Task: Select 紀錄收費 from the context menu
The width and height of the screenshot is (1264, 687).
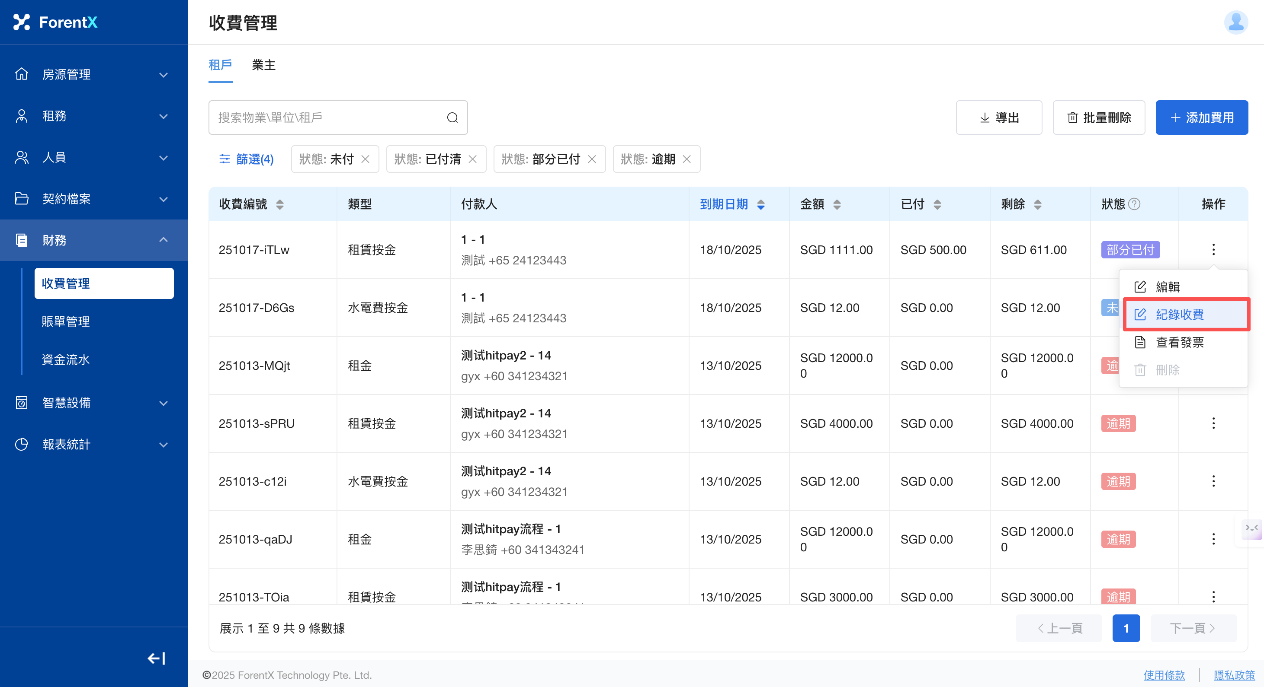Action: (x=1180, y=315)
